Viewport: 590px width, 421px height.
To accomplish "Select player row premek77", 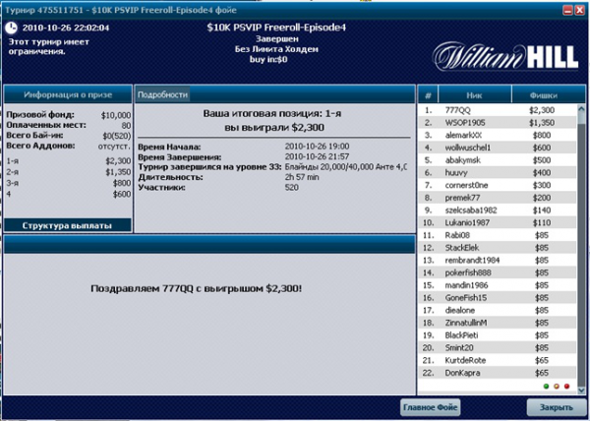I will point(497,198).
